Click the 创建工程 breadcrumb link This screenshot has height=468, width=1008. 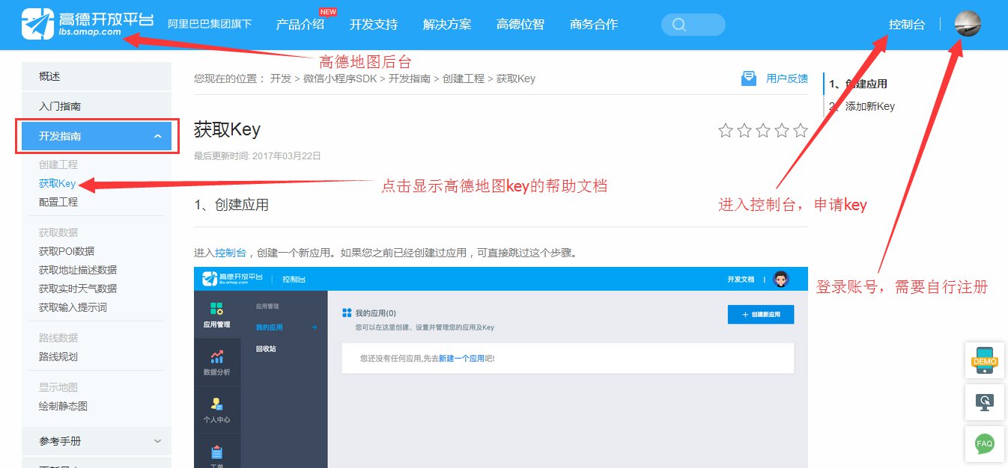(x=464, y=78)
